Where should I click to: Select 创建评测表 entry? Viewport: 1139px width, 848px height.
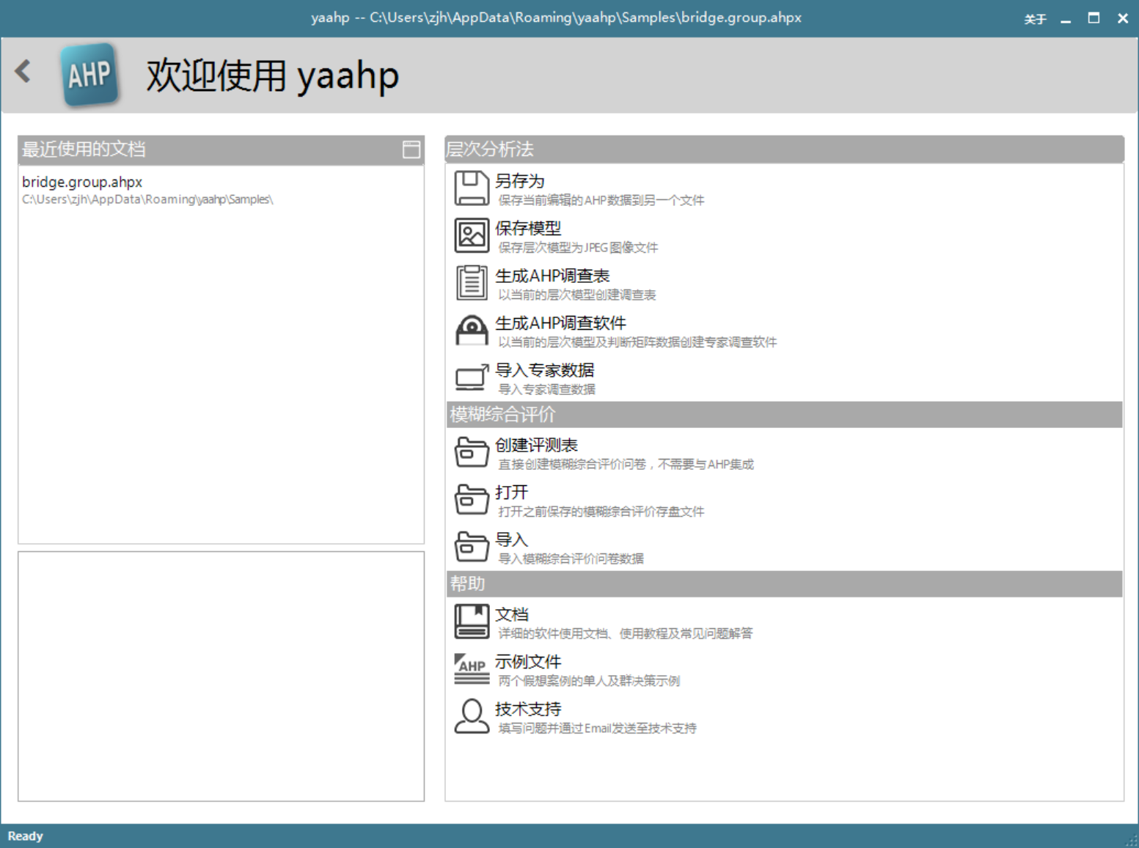(x=536, y=445)
